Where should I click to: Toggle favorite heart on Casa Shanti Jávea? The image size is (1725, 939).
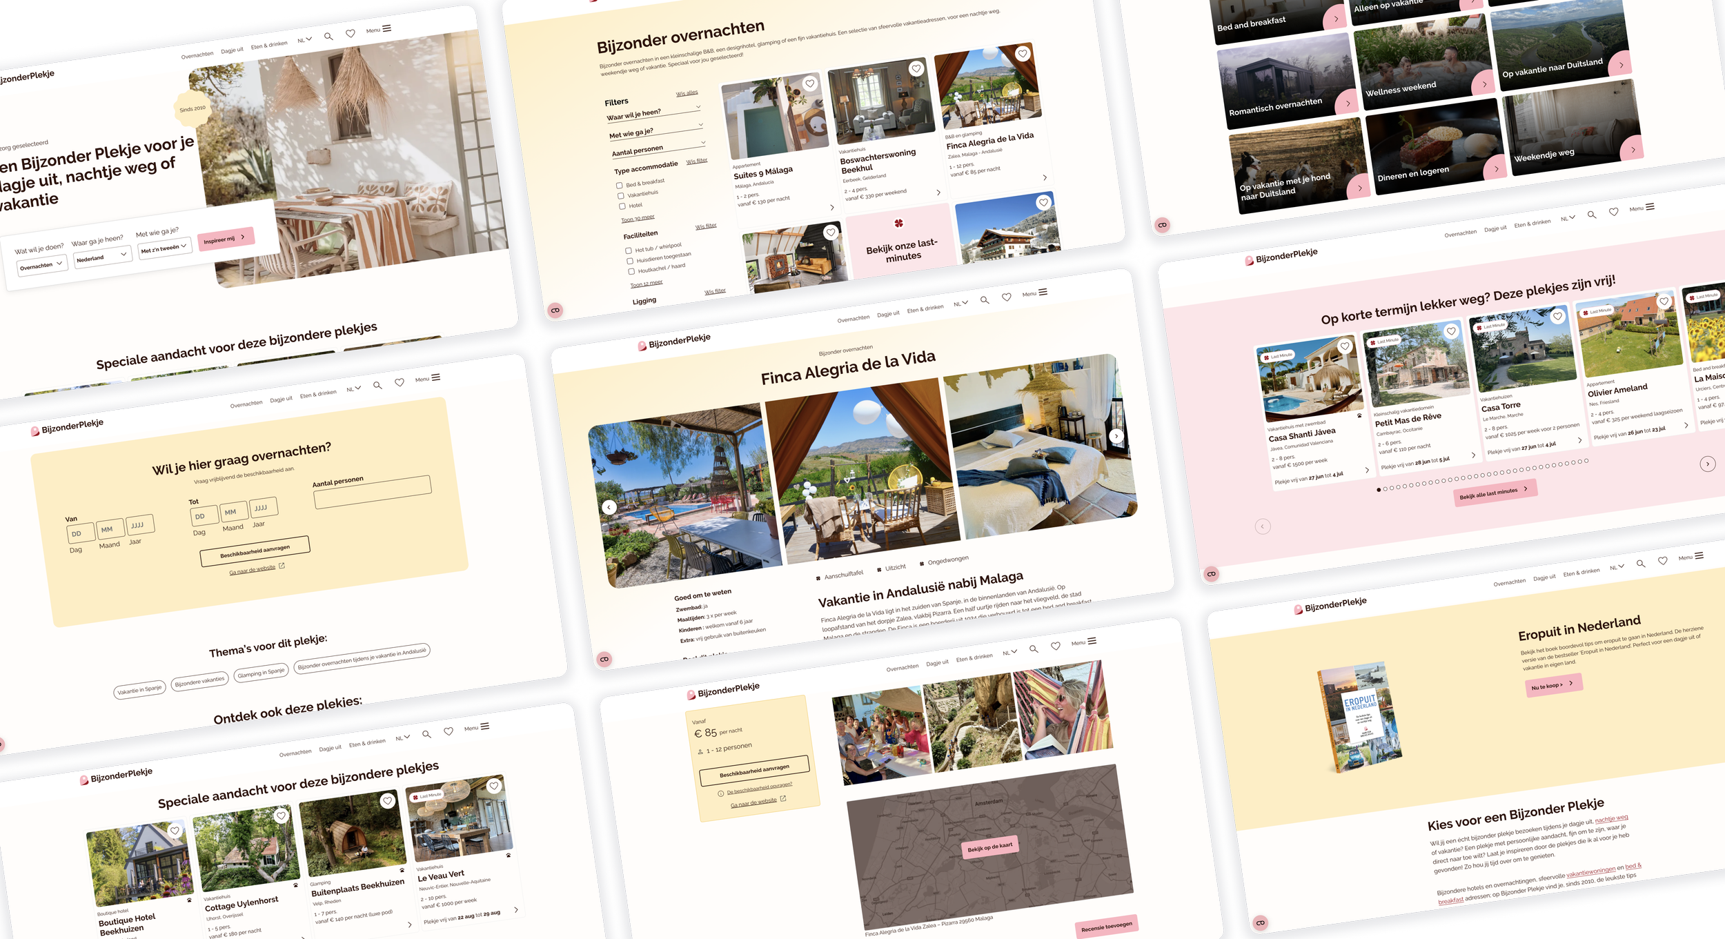(1345, 346)
